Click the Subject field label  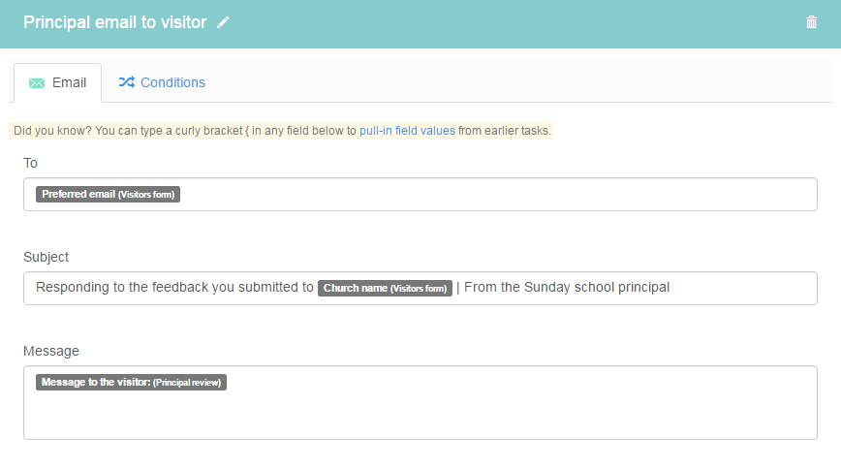pos(47,257)
